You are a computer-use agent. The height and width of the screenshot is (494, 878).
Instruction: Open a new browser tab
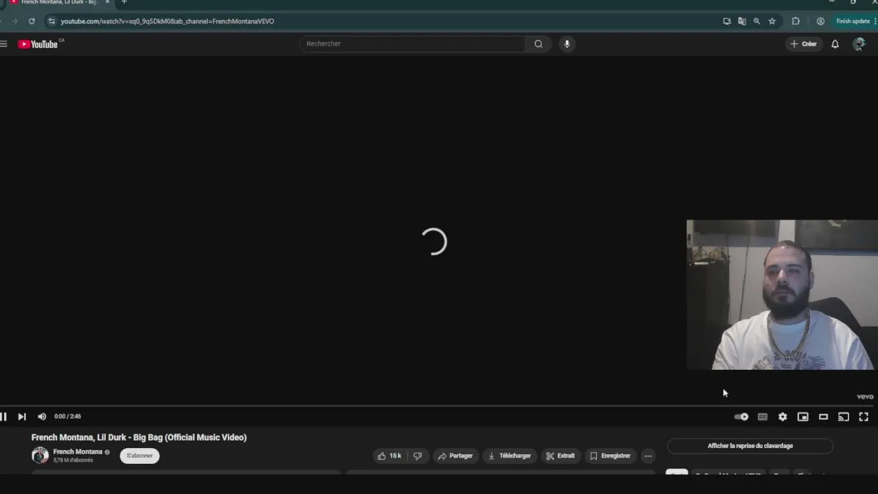pos(124,2)
